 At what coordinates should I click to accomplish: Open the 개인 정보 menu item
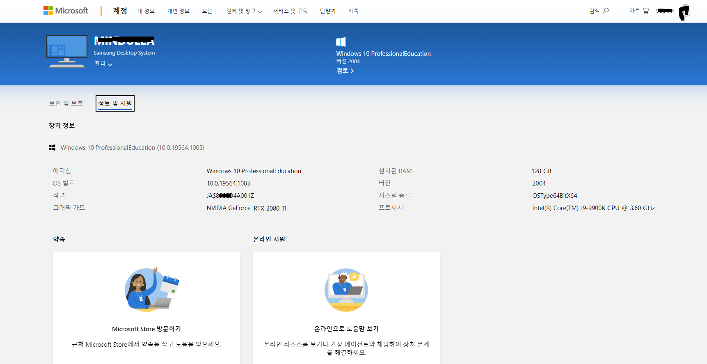[178, 11]
